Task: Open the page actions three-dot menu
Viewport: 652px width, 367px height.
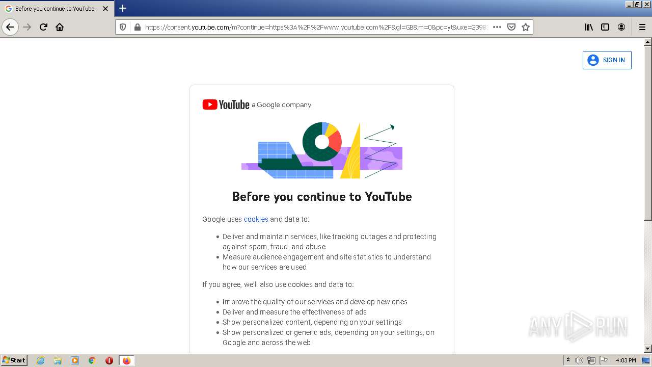Action: click(497, 27)
